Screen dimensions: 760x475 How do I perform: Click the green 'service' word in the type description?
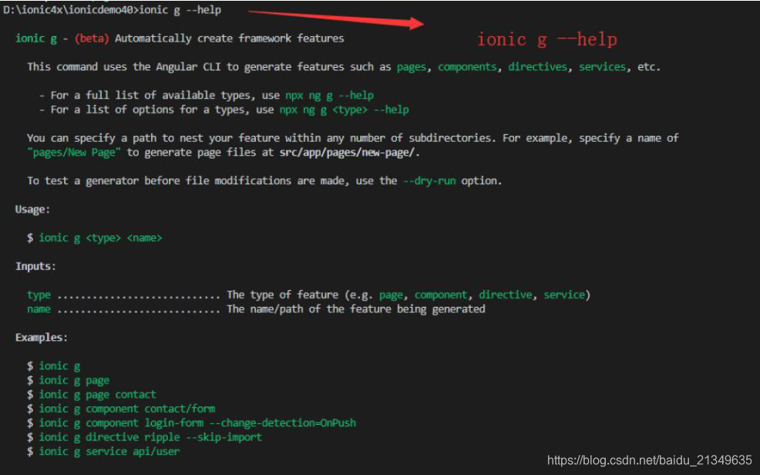tap(564, 295)
